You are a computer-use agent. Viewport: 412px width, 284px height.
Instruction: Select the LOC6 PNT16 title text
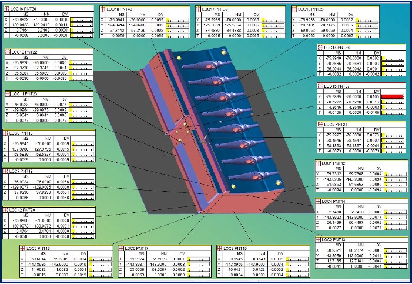click(38, 248)
